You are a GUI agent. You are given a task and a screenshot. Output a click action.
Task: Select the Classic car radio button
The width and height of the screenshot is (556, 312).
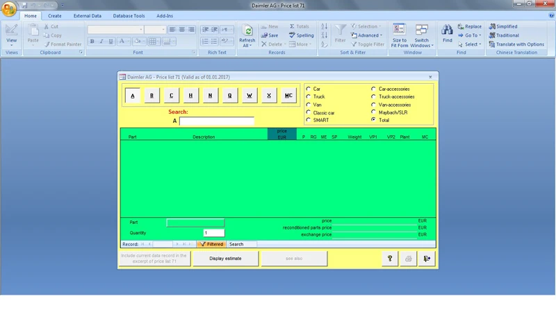tap(309, 112)
